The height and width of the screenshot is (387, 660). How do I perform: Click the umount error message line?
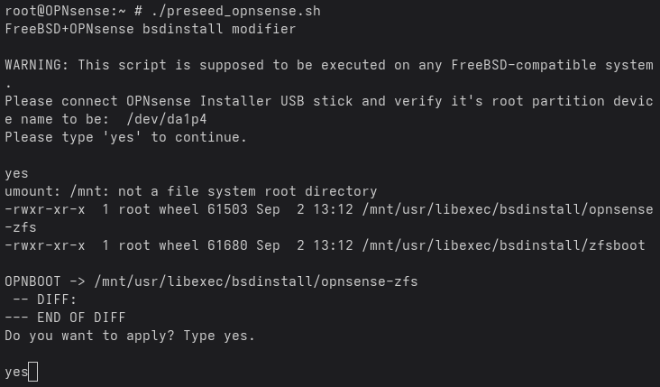click(x=190, y=191)
